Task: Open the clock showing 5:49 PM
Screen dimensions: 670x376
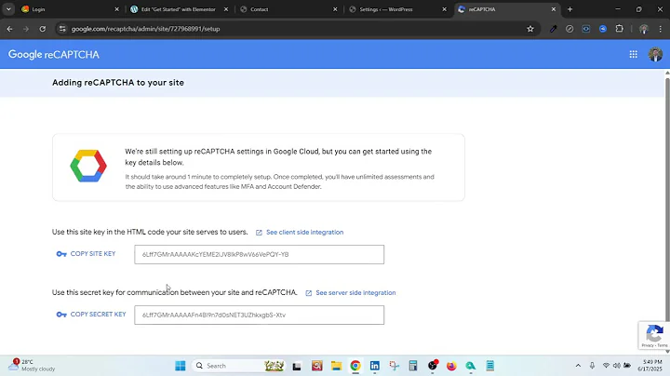Action: point(650,366)
